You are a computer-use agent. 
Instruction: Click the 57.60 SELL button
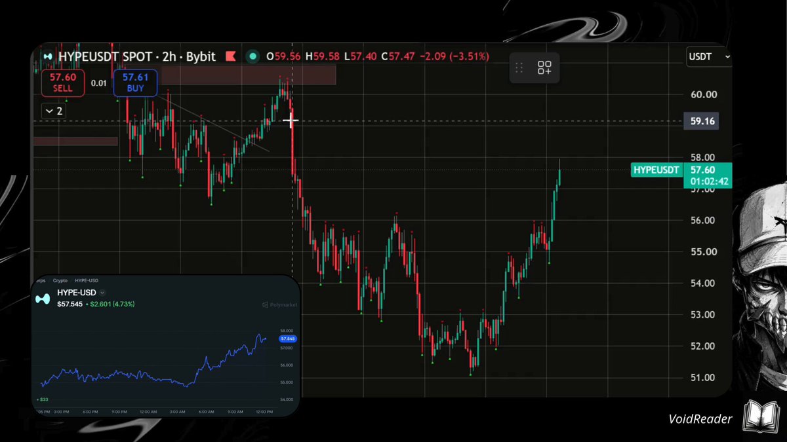(x=63, y=83)
